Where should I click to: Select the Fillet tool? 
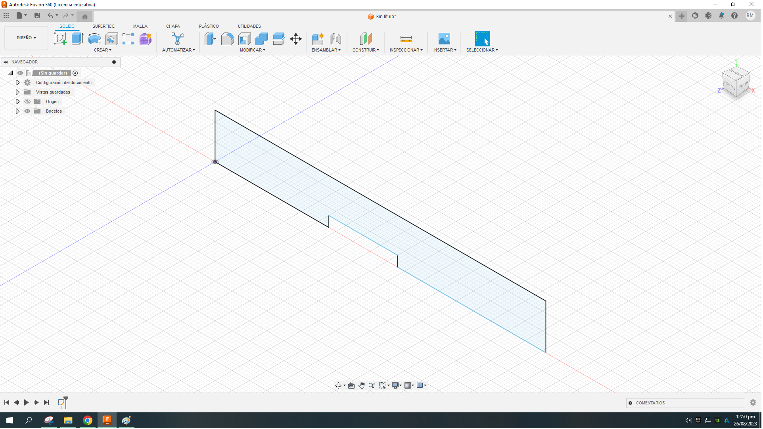(227, 38)
